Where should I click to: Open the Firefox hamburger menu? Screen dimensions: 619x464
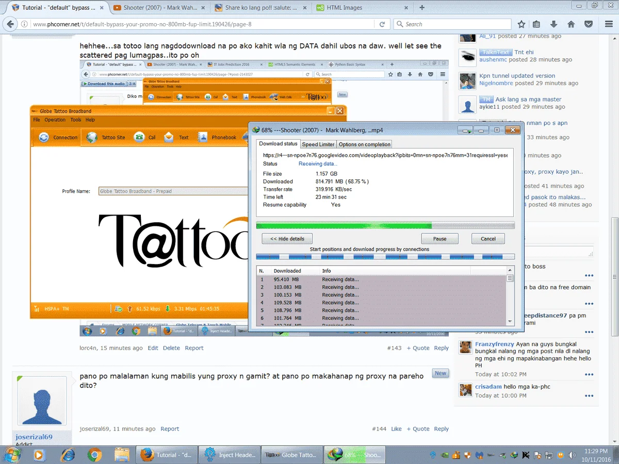click(x=608, y=24)
